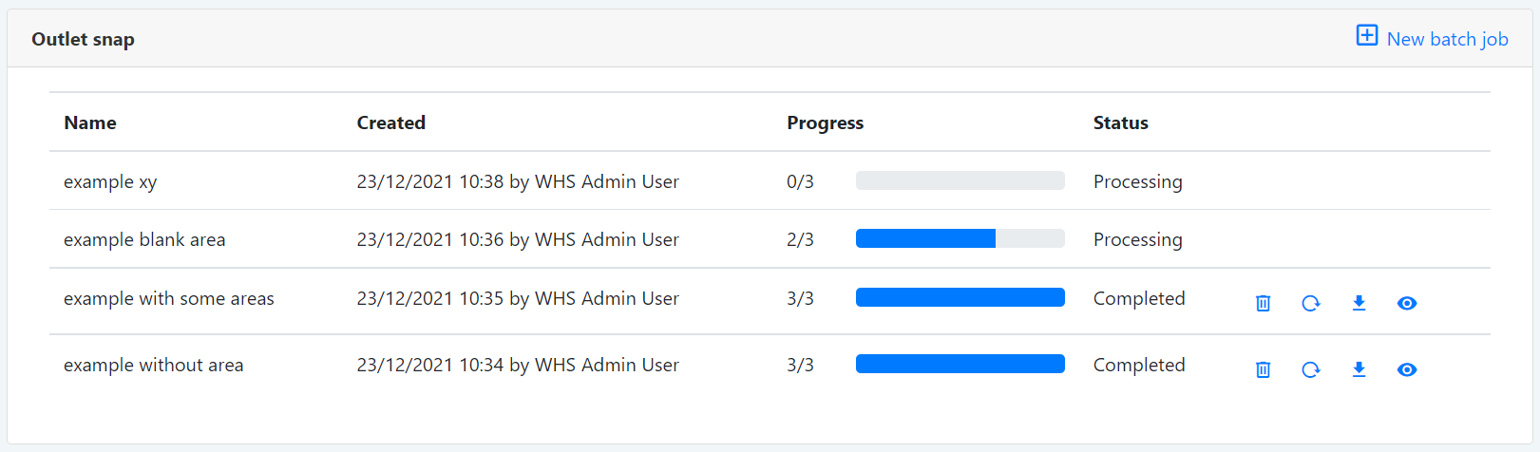Viewport: 1540px width, 452px height.
Task: Delete the 'example with some areas' job
Action: (x=1263, y=303)
